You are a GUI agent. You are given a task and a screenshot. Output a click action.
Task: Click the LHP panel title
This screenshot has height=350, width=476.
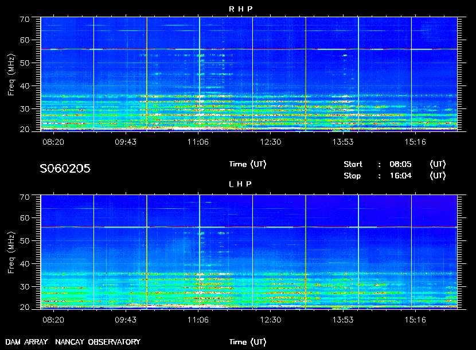click(x=240, y=184)
